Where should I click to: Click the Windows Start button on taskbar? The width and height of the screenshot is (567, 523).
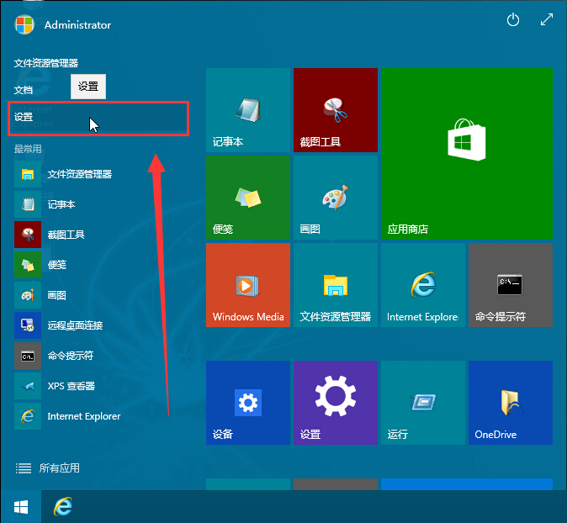point(21,506)
